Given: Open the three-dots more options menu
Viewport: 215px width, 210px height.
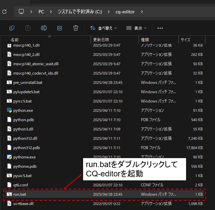Looking at the screenshot, I should tap(160, 28).
